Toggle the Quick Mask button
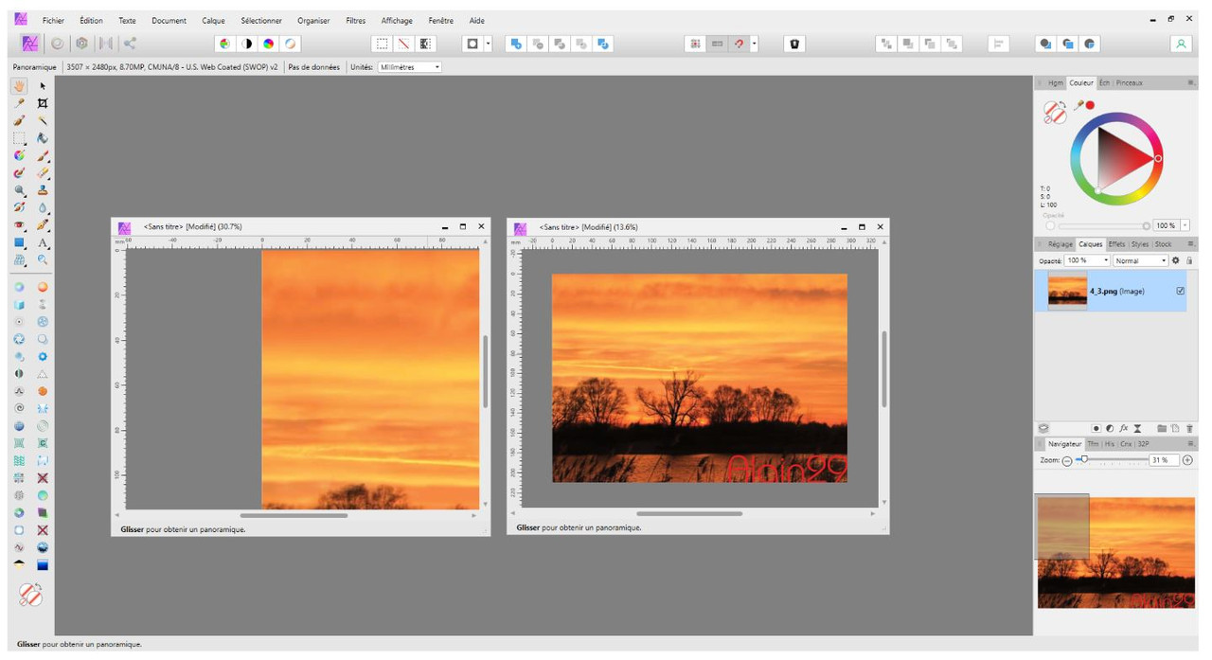1212x660 pixels. tap(472, 44)
